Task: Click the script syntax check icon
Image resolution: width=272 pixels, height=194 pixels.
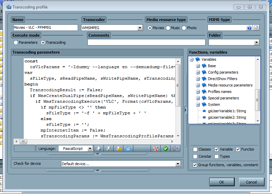Action: click(x=99, y=149)
